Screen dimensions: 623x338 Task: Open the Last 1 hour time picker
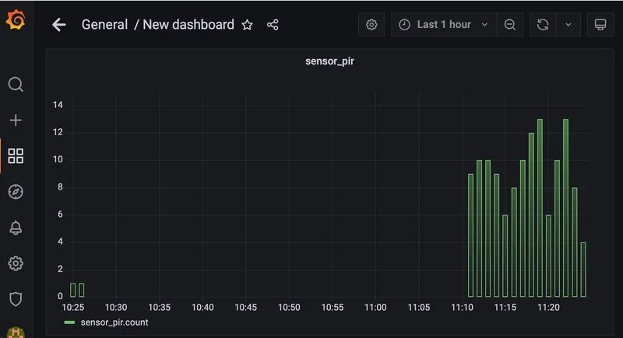pos(443,25)
